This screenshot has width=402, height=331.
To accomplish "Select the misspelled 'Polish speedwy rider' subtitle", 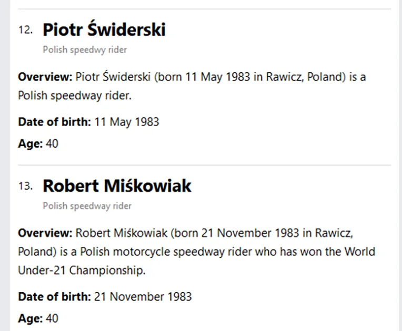I will click(85, 50).
